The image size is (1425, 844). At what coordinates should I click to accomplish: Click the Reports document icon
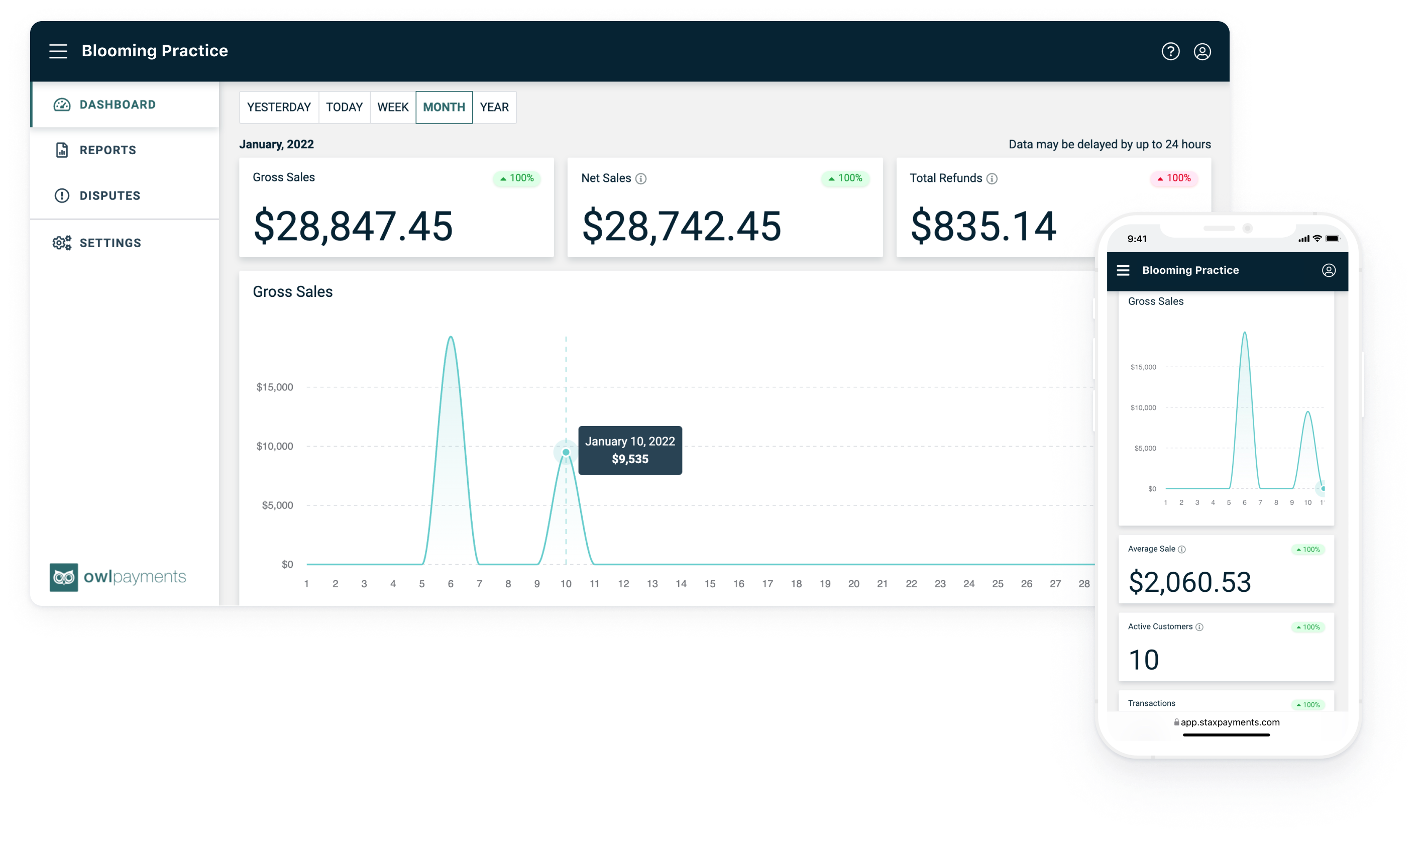(x=62, y=150)
